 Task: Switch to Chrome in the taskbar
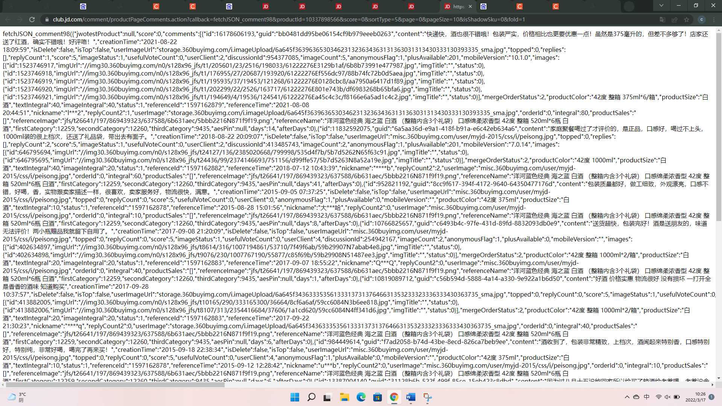[394, 397]
